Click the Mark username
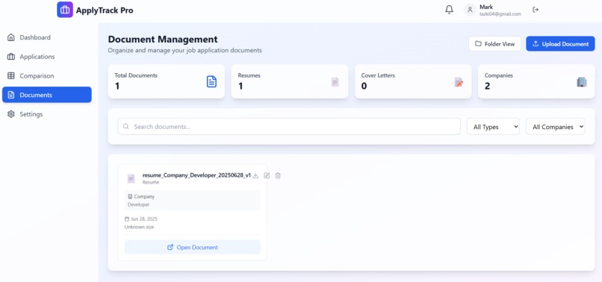Viewport: 602px width, 282px height. (486, 7)
